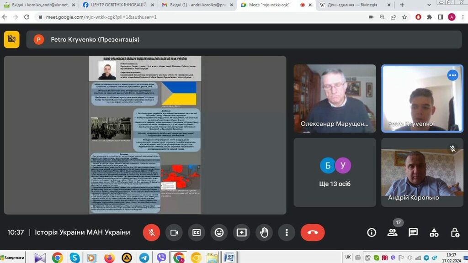This screenshot has width=468, height=263.
Task: Open the Chrome profile avatar menu
Action: coord(452,17)
